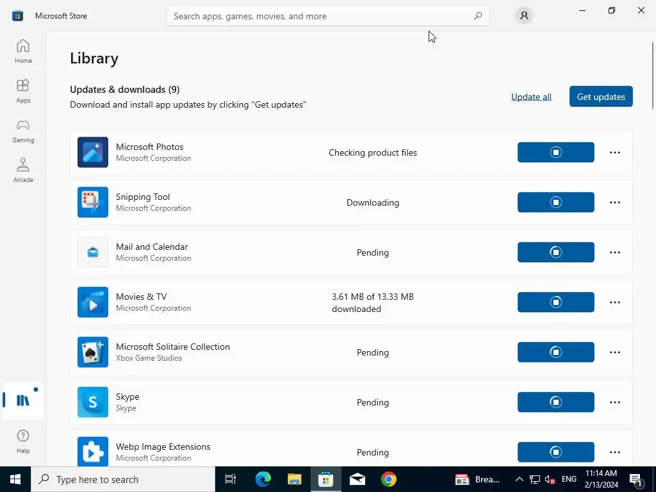This screenshot has width=656, height=492.
Task: Click the Snipping Tool app icon
Action: tap(93, 202)
